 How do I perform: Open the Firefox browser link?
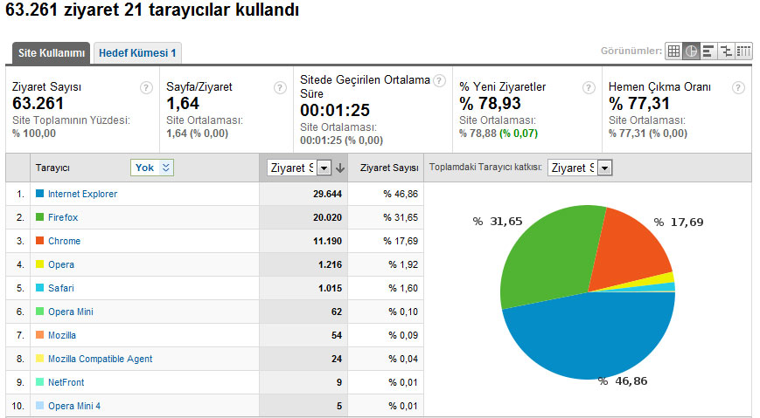pyautogui.click(x=61, y=217)
